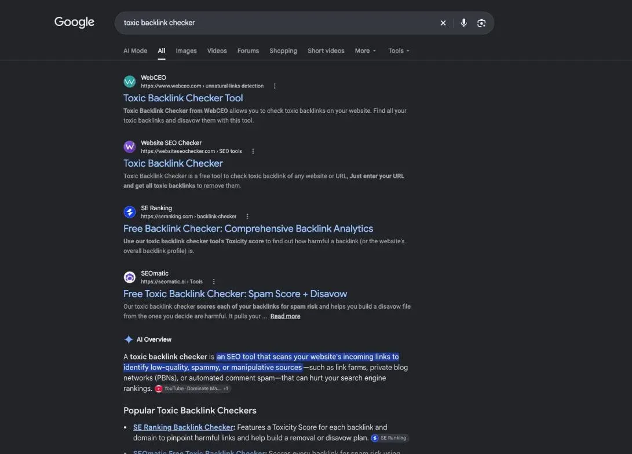Click the AI Overview sparkle icon
This screenshot has height=454, width=632.
129,339
